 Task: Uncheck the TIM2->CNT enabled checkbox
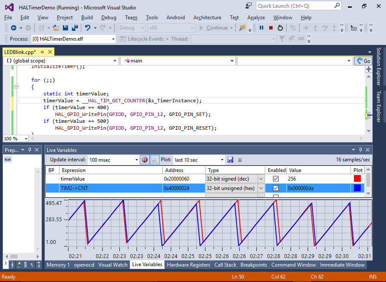coord(276,188)
